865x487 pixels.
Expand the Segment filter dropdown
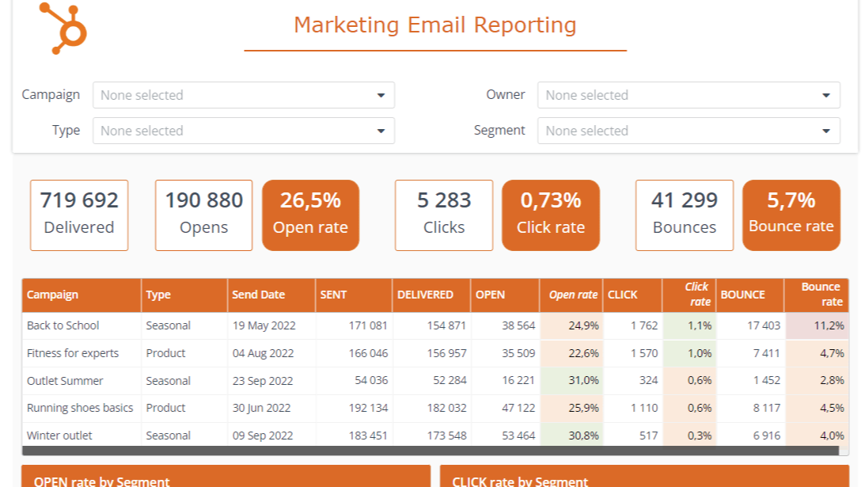(x=688, y=131)
